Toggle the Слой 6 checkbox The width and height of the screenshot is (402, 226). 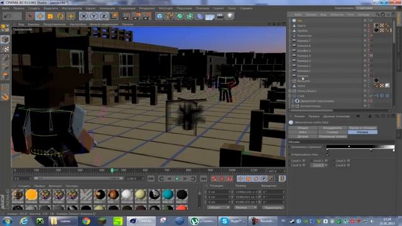349,165
